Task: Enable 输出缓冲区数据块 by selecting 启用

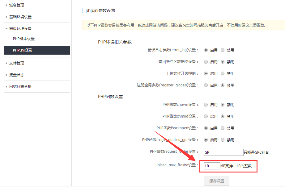Action: [x=206, y=61]
